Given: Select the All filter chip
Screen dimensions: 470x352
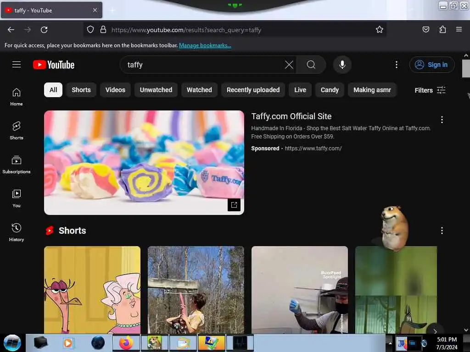Looking at the screenshot, I should (53, 90).
